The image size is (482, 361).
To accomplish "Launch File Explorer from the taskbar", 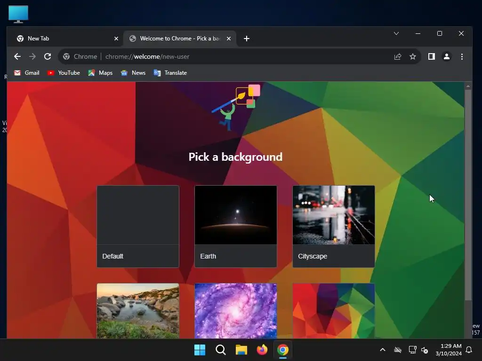I will [241, 350].
